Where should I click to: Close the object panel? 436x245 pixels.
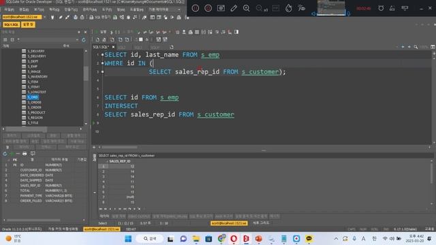85,32
